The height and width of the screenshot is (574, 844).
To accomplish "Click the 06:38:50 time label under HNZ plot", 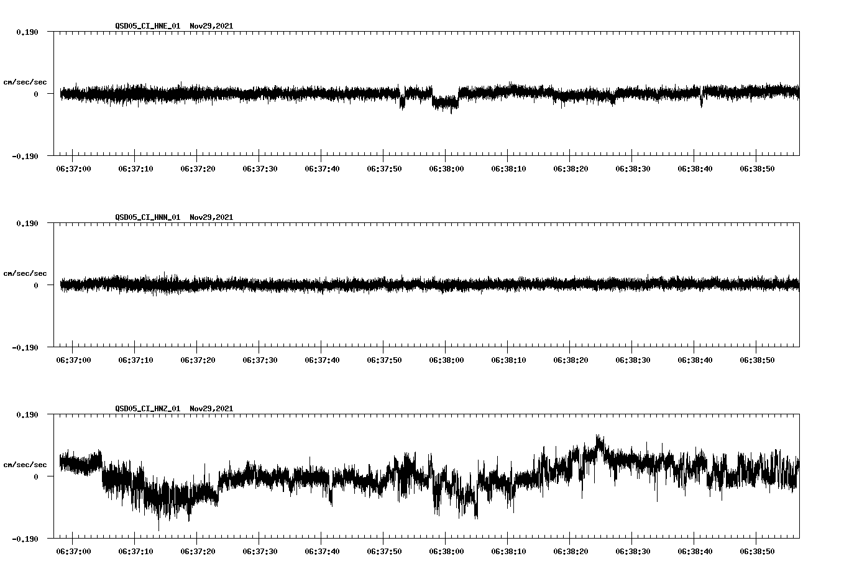I will click(757, 552).
